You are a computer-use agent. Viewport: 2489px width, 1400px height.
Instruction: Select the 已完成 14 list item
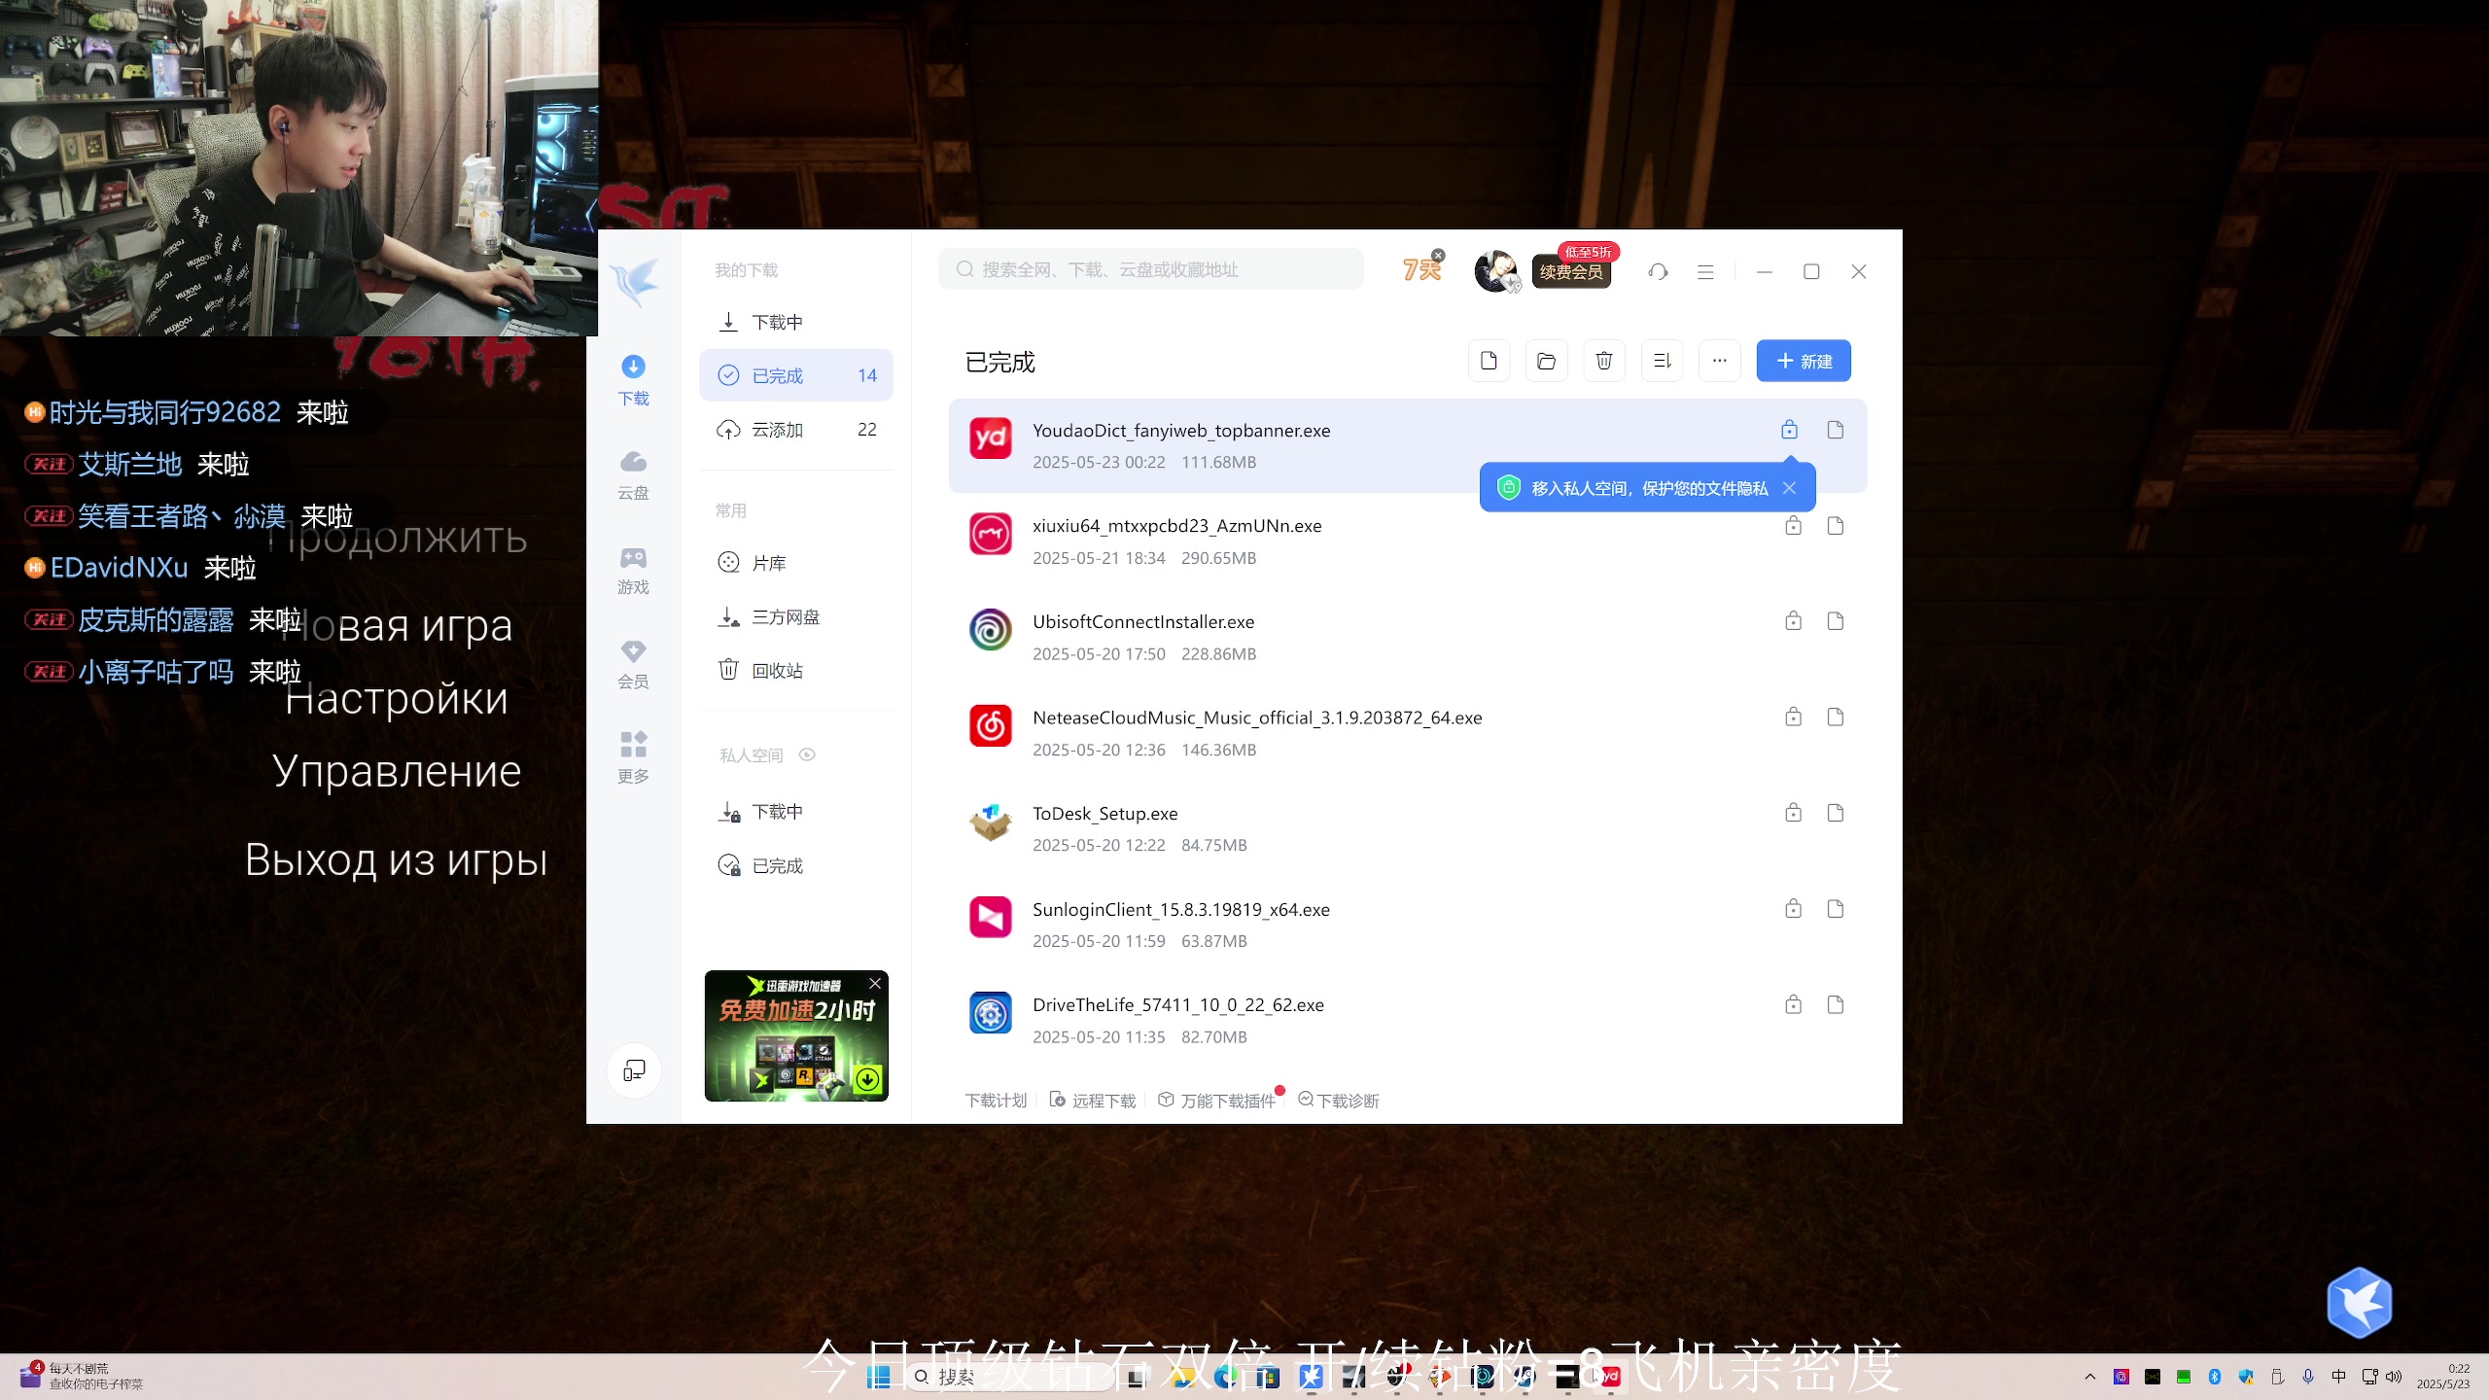pyautogui.click(x=795, y=375)
